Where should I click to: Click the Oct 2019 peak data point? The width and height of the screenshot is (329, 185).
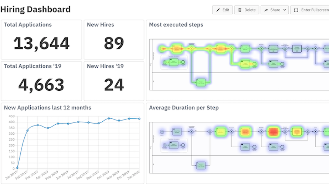point(109,118)
